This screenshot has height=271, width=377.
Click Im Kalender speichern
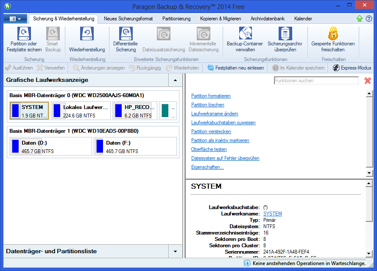(x=299, y=68)
